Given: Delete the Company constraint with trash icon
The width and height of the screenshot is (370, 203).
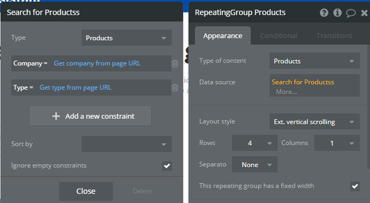Looking at the screenshot, I should pyautogui.click(x=175, y=63).
